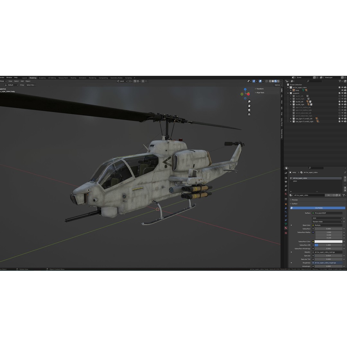
Task: Click the viewport zoom magnifier icon
Action: coord(249,102)
